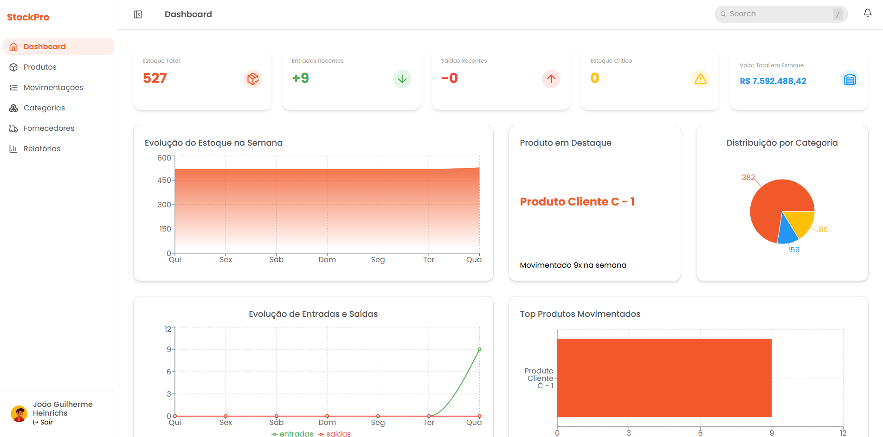Toggle the entradas legend item
Viewport: 883px width, 437px height.
point(292,434)
